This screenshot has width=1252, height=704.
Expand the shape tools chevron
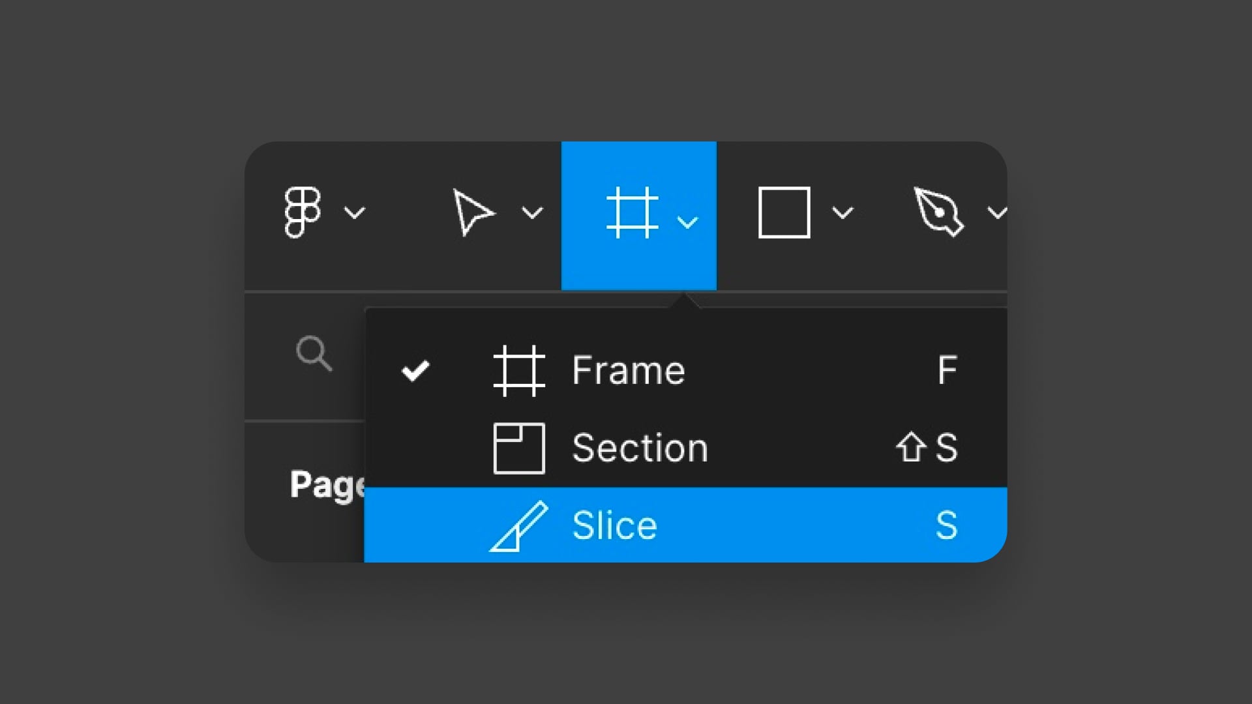click(x=843, y=213)
